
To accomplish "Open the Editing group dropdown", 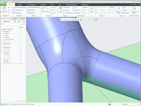I will pos(102,16).
